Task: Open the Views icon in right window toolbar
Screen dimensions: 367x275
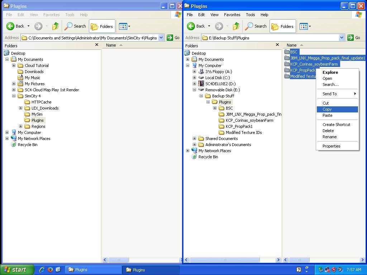Action: [305, 26]
